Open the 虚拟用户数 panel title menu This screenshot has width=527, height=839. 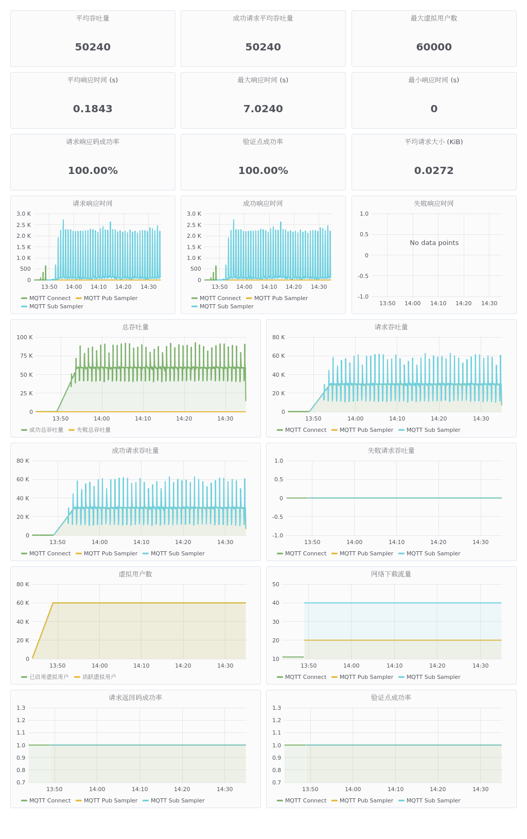pos(135,574)
